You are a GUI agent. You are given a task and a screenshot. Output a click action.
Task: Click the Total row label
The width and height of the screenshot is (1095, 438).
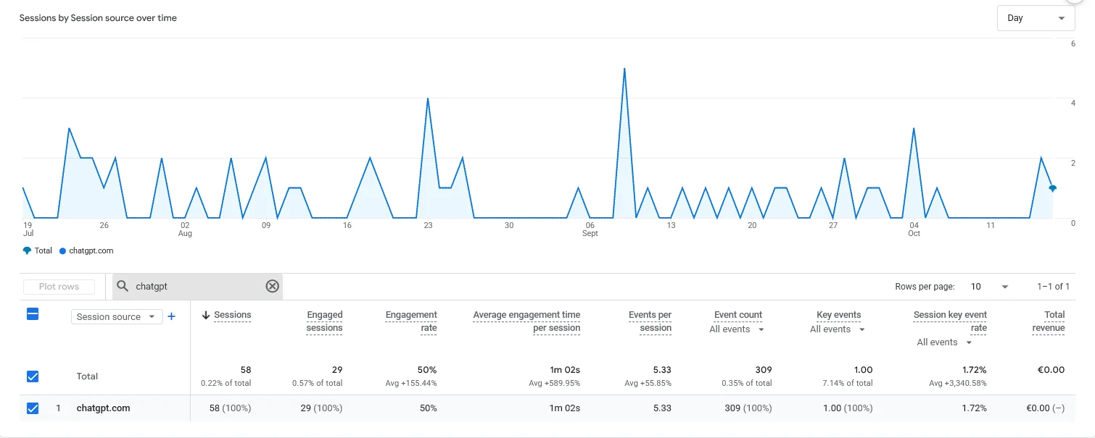click(x=87, y=376)
